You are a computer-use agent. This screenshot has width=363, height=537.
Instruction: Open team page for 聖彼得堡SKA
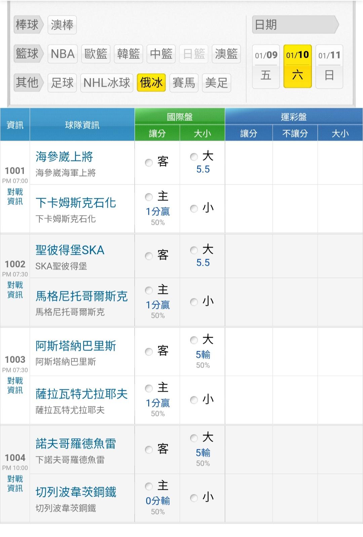click(70, 250)
